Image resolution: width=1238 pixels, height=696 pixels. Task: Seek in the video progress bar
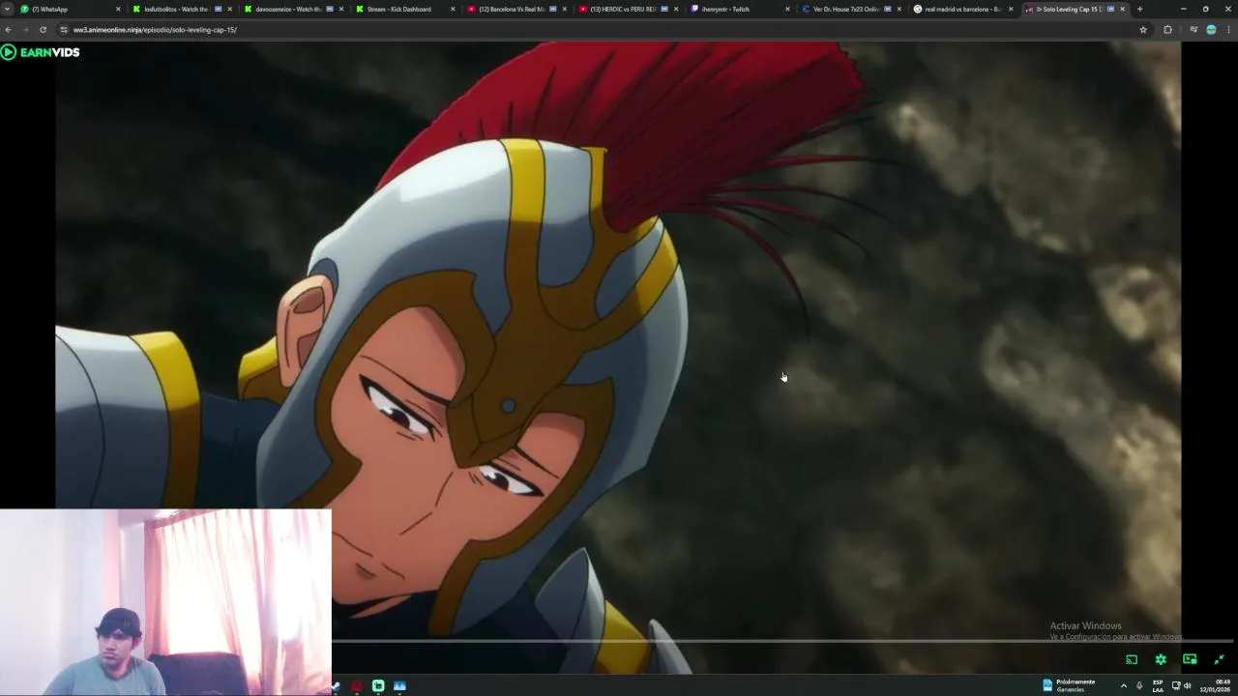[781, 641]
